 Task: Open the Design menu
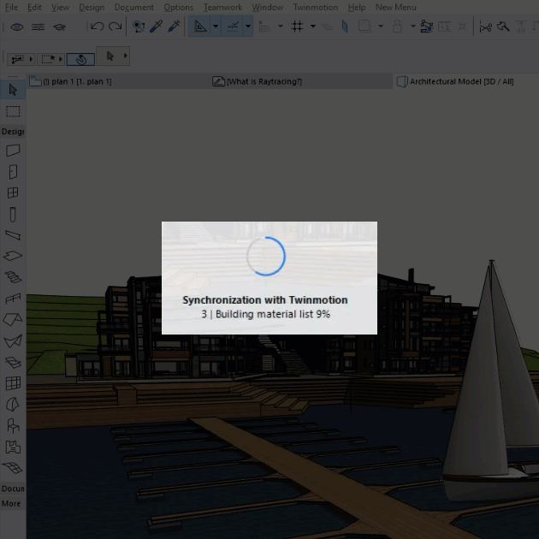[x=92, y=7]
